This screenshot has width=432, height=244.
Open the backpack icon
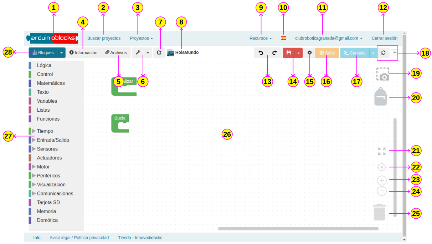coord(381,97)
